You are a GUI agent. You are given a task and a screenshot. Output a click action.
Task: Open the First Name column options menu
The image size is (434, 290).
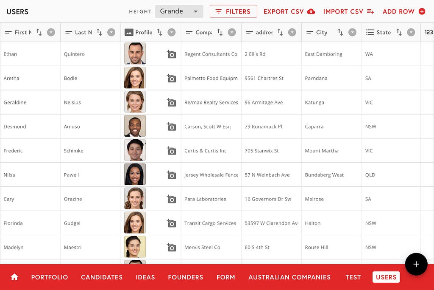click(x=51, y=32)
